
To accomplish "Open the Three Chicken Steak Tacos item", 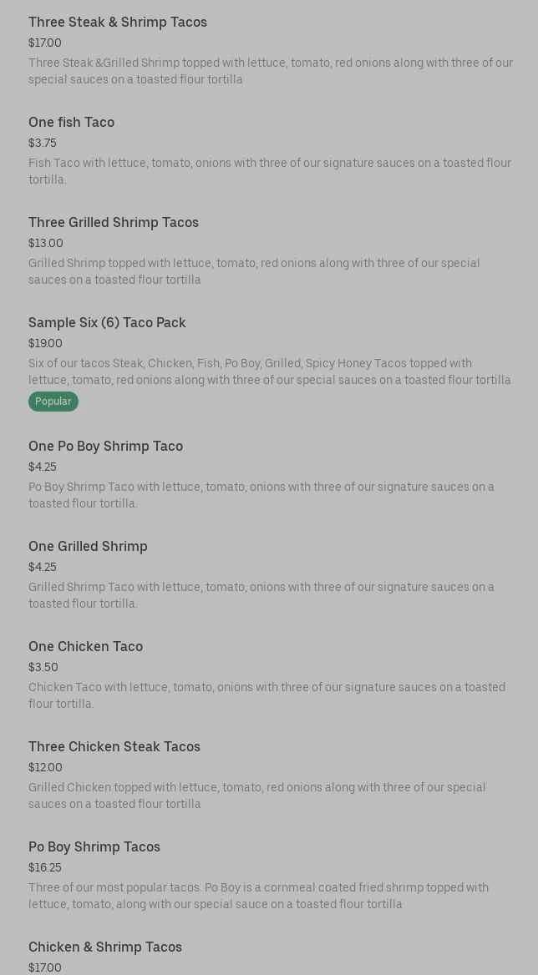I will coord(114,747).
